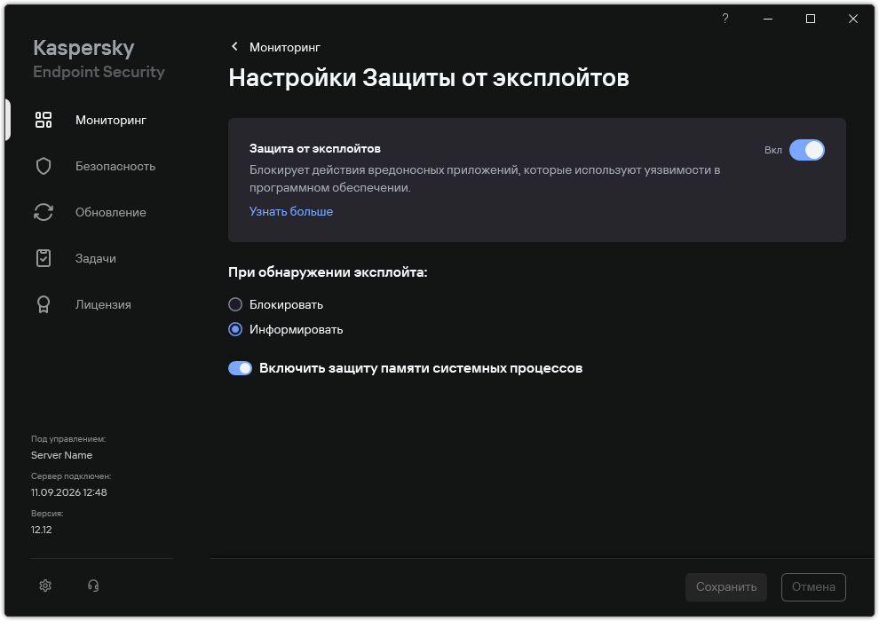Click the Вкл status label
This screenshot has height=621, width=879.
click(x=773, y=150)
